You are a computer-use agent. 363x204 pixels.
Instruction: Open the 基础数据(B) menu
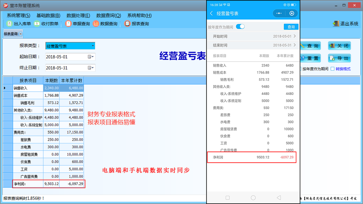pos(48,16)
